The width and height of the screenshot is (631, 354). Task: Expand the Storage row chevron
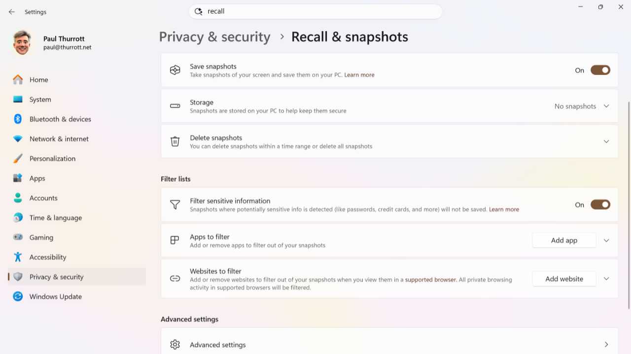tap(606, 106)
